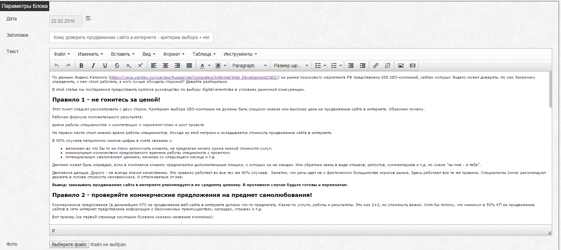The height and width of the screenshot is (250, 561).
Task: Open the Вид menu
Action: (x=149, y=54)
